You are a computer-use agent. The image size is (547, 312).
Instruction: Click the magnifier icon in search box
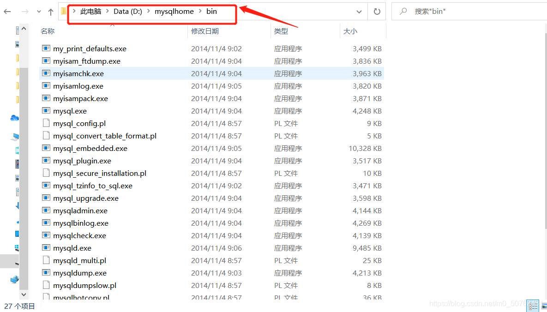click(403, 12)
